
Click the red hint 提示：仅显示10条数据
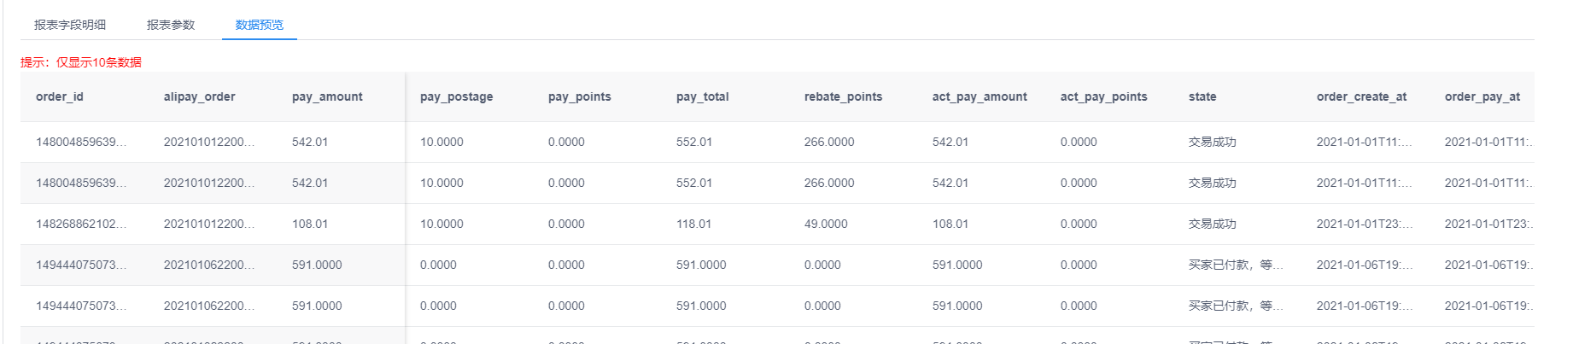pyautogui.click(x=81, y=62)
